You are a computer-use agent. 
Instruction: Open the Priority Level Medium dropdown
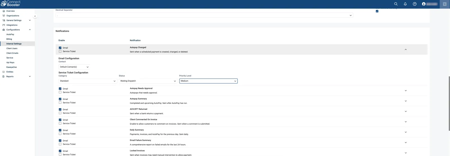[x=208, y=81]
